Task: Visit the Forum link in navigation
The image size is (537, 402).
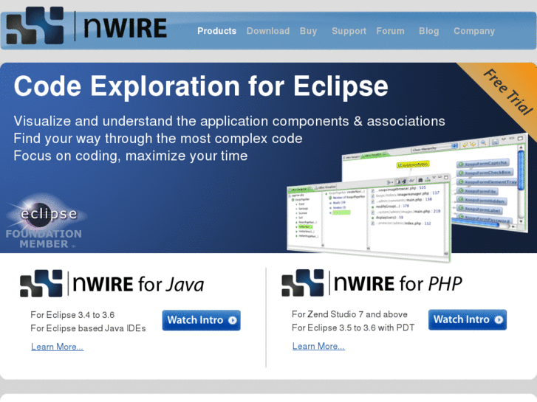Action: (390, 31)
